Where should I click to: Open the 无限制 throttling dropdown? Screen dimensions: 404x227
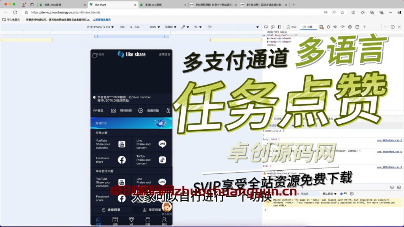[170, 27]
